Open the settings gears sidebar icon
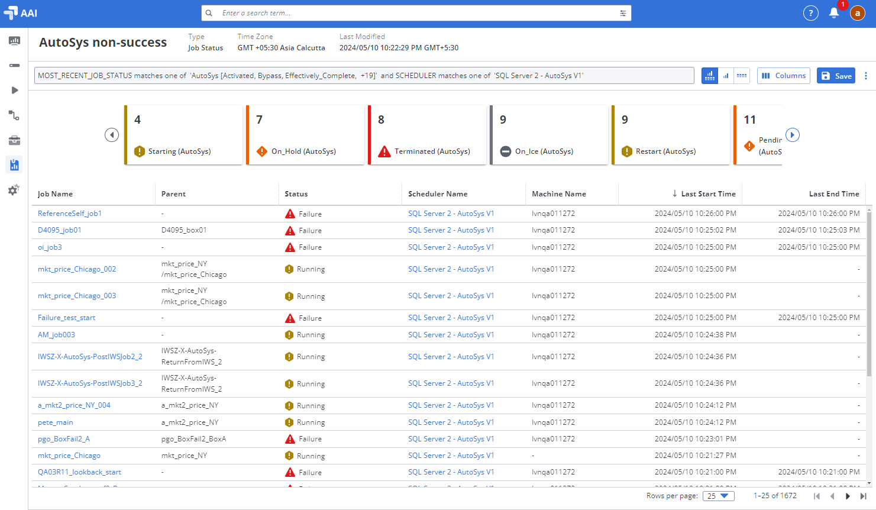Viewport: 876px width, 510px height. [14, 190]
